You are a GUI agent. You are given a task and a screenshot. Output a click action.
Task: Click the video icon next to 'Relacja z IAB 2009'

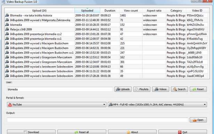pos(7,29)
